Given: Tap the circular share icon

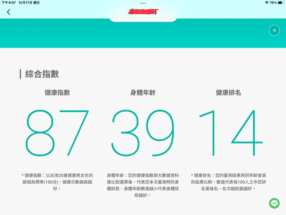Looking at the screenshot, I should point(274,30).
